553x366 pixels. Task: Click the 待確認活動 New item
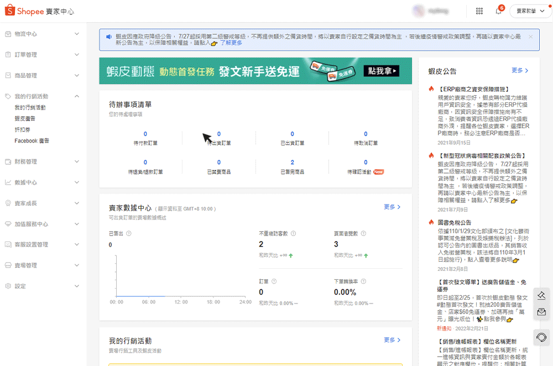[x=366, y=172]
